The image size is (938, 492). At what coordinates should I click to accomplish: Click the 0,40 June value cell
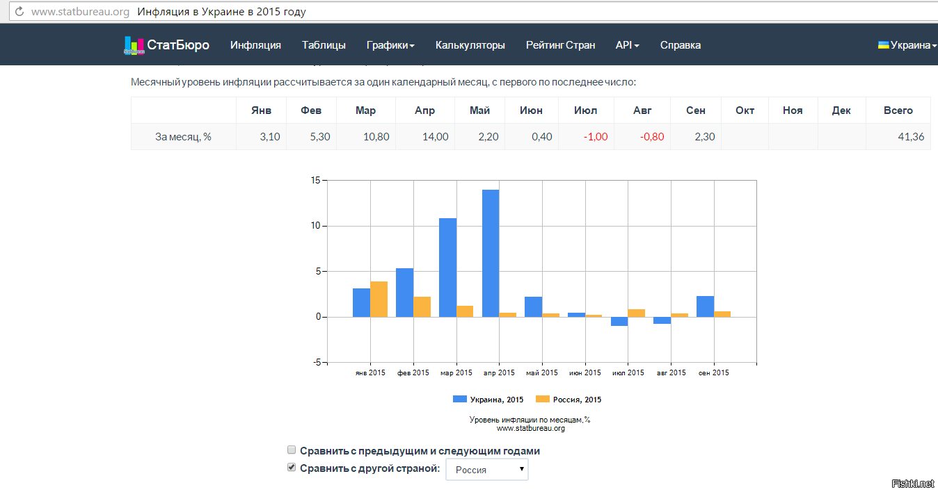click(532, 137)
